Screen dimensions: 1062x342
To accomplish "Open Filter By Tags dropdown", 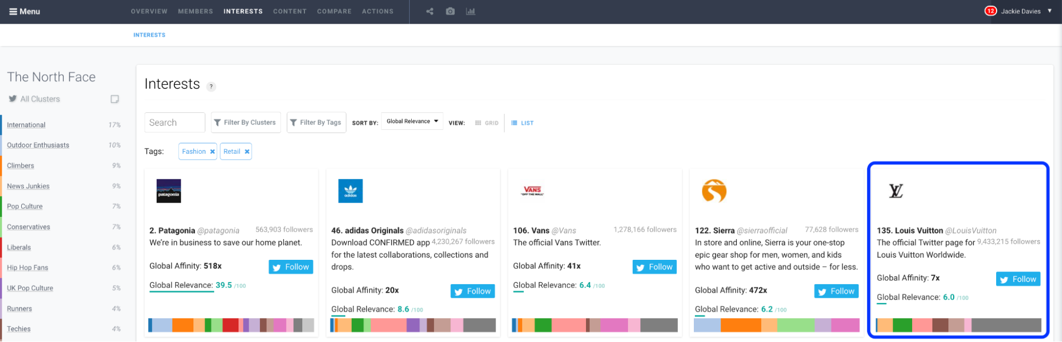I will tap(317, 122).
